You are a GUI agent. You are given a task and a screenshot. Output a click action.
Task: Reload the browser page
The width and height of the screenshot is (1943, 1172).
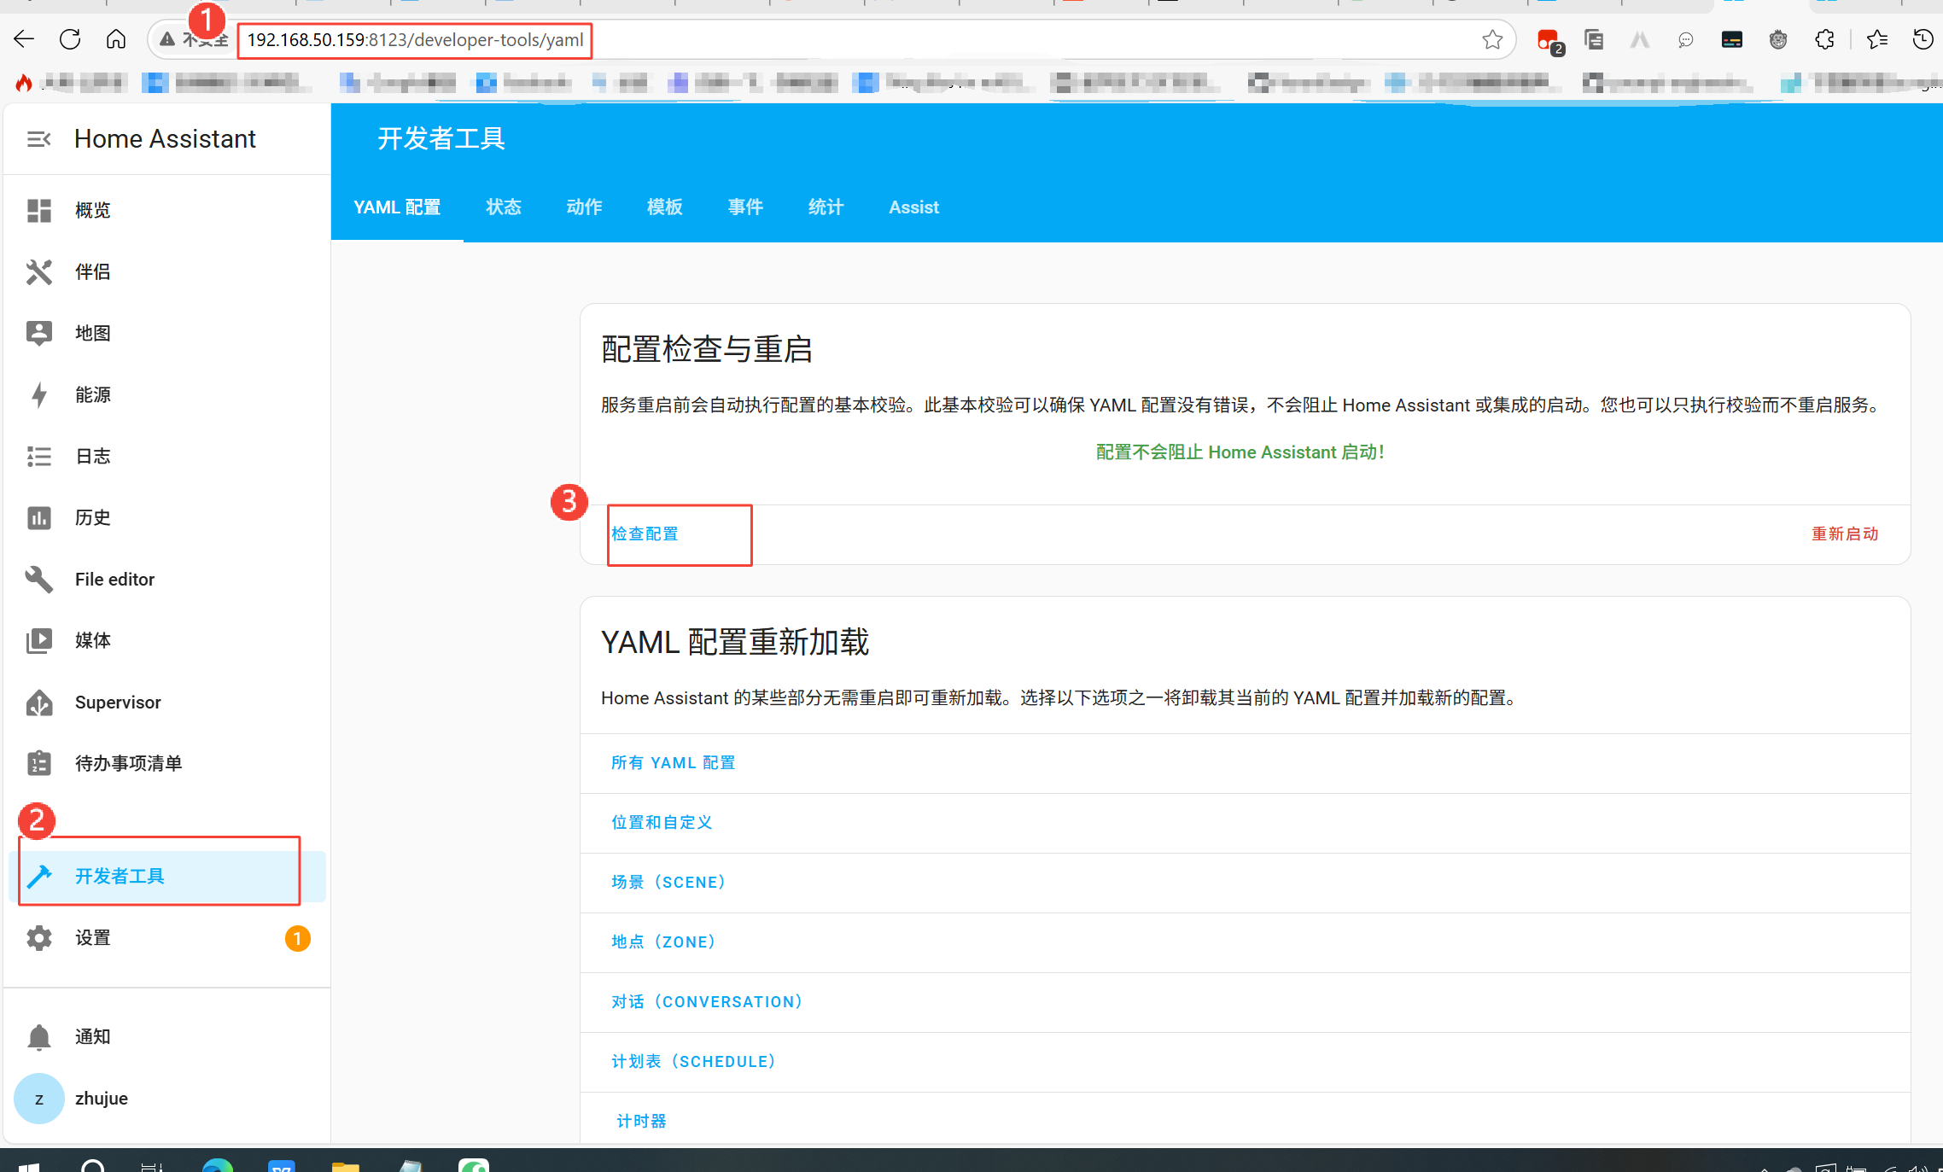(70, 39)
